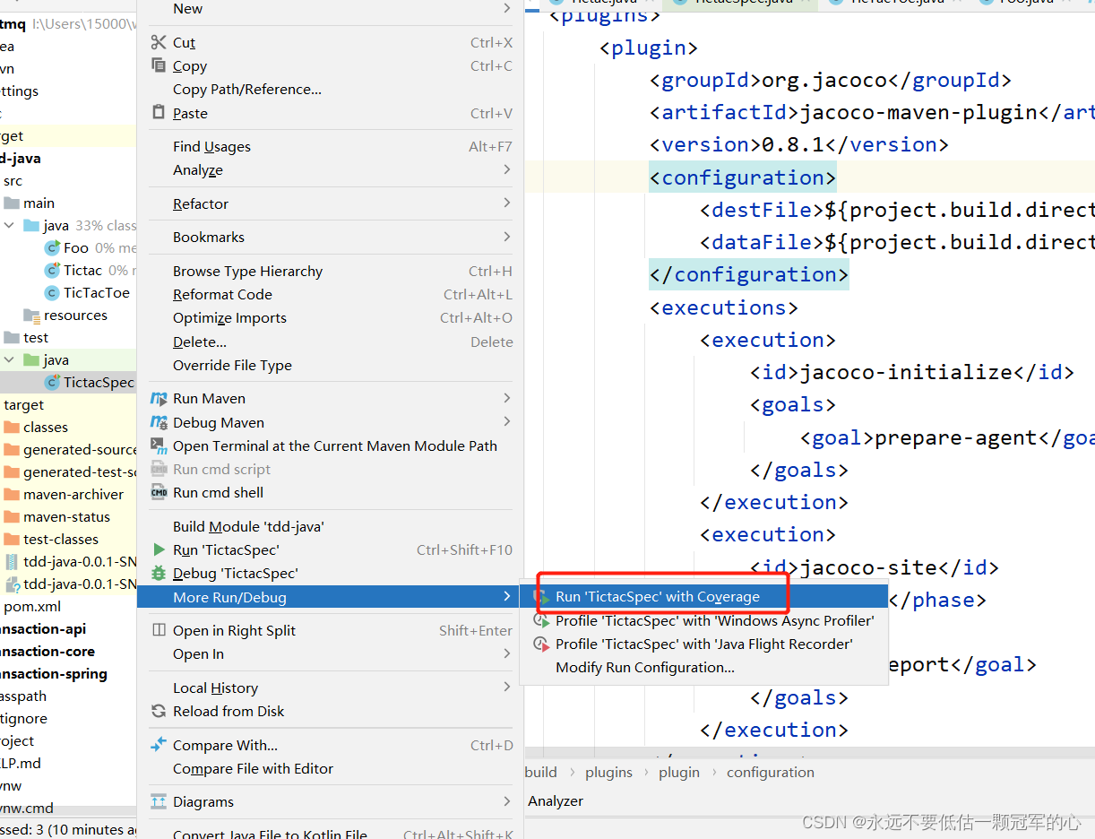
Task: Expand the Open In submenu arrow
Action: (507, 653)
